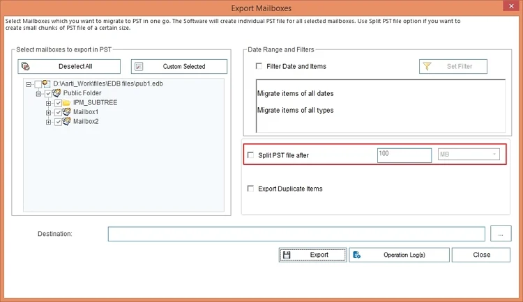Image resolution: width=523 pixels, height=302 pixels.
Task: Click the IPM_SUBTREE yellow folder icon
Action: click(66, 102)
